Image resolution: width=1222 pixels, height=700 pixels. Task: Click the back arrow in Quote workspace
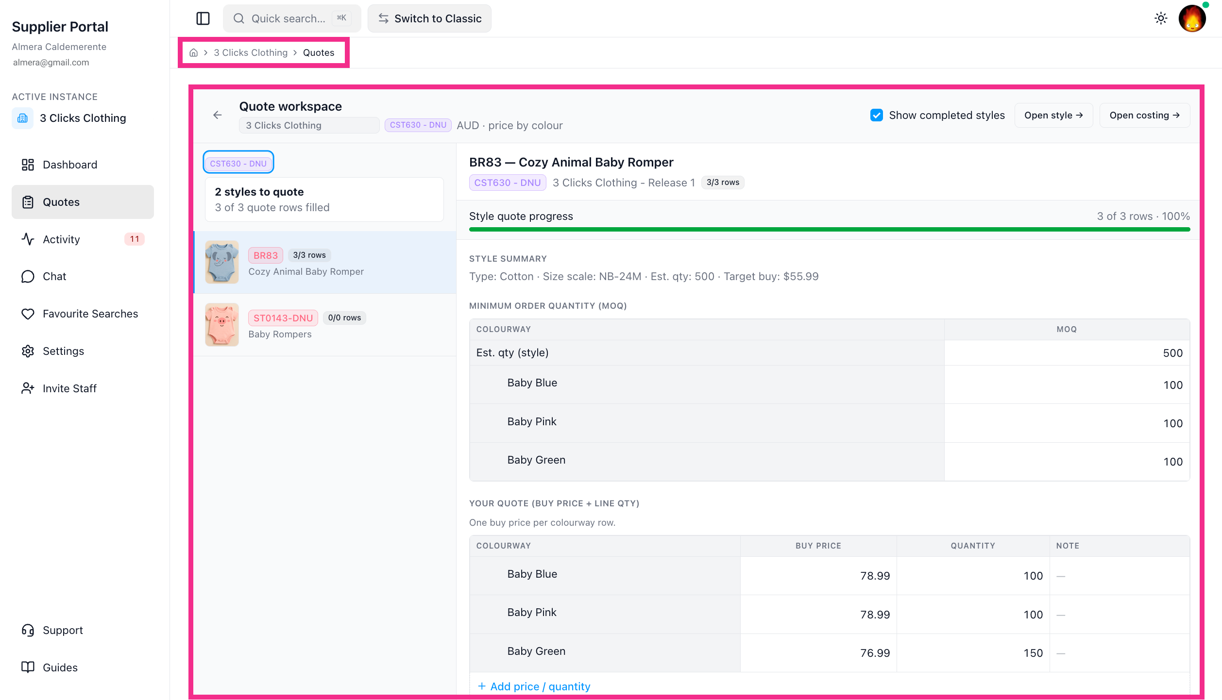pyautogui.click(x=218, y=115)
